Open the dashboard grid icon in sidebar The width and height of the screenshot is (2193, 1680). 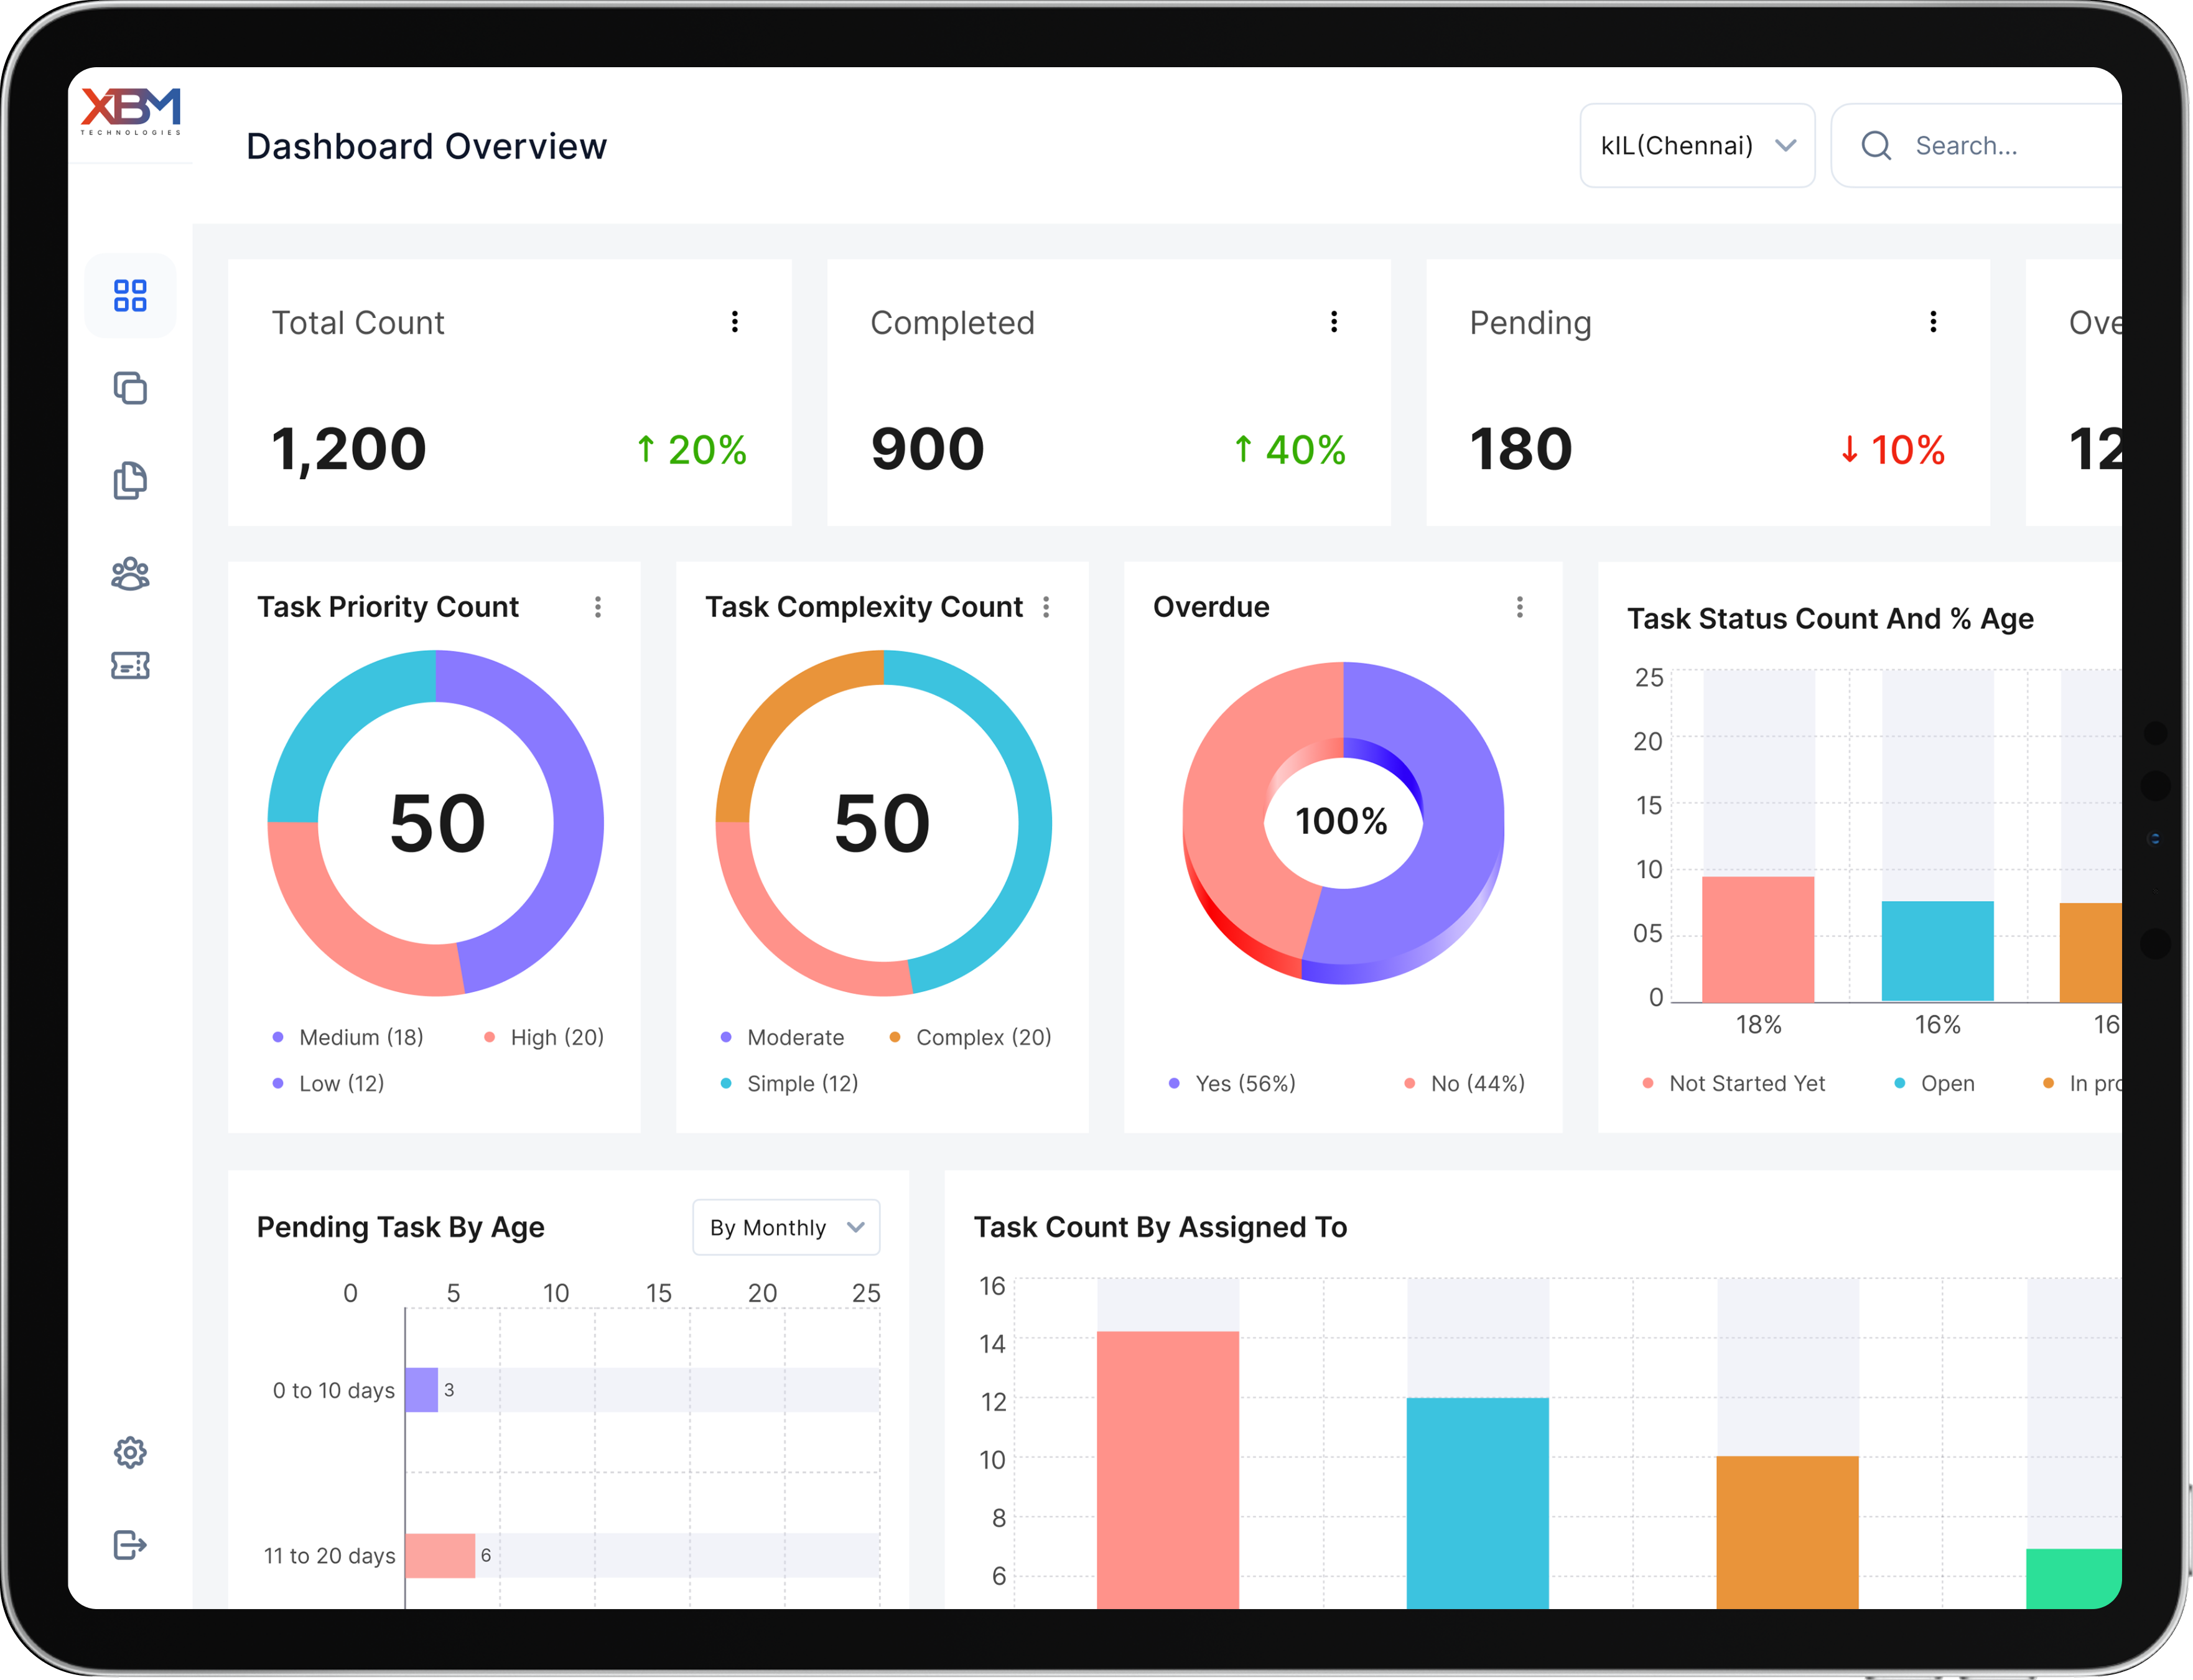tap(130, 296)
